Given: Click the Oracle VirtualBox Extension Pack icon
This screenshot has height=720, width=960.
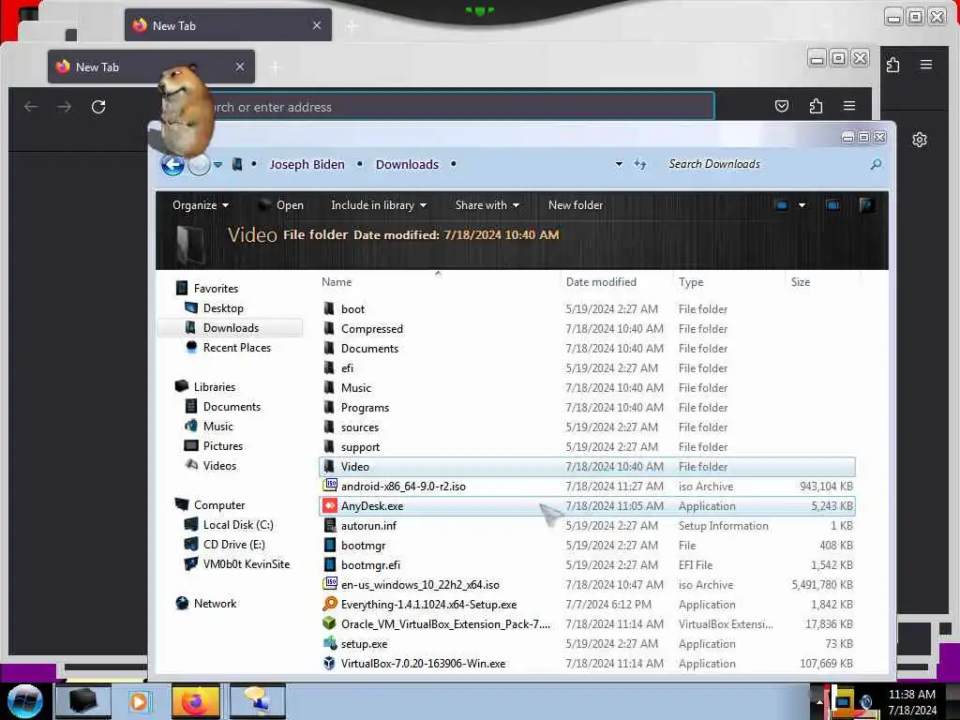Looking at the screenshot, I should (329, 623).
